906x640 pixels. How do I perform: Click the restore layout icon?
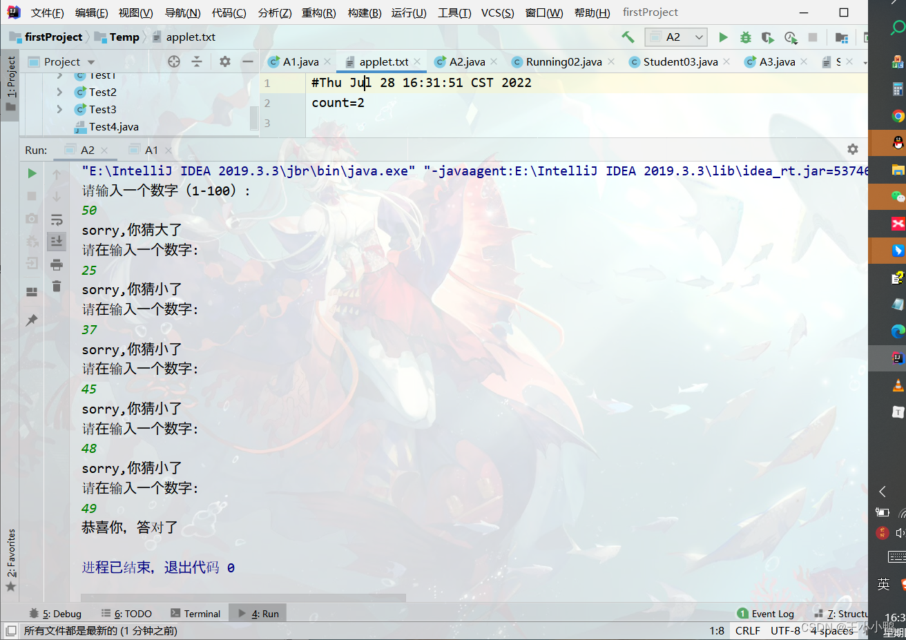(x=32, y=291)
